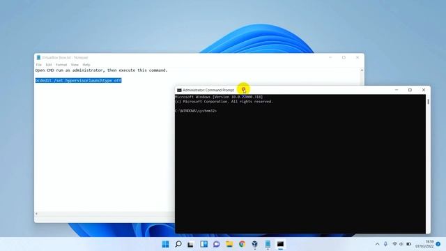The height and width of the screenshot is (251, 446).
Task: Open volume speaker tray icon
Action: point(401,244)
